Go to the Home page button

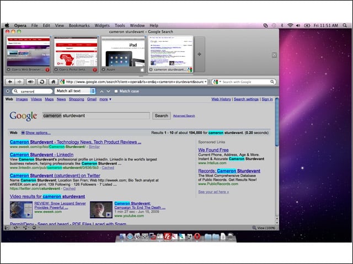tap(53, 82)
